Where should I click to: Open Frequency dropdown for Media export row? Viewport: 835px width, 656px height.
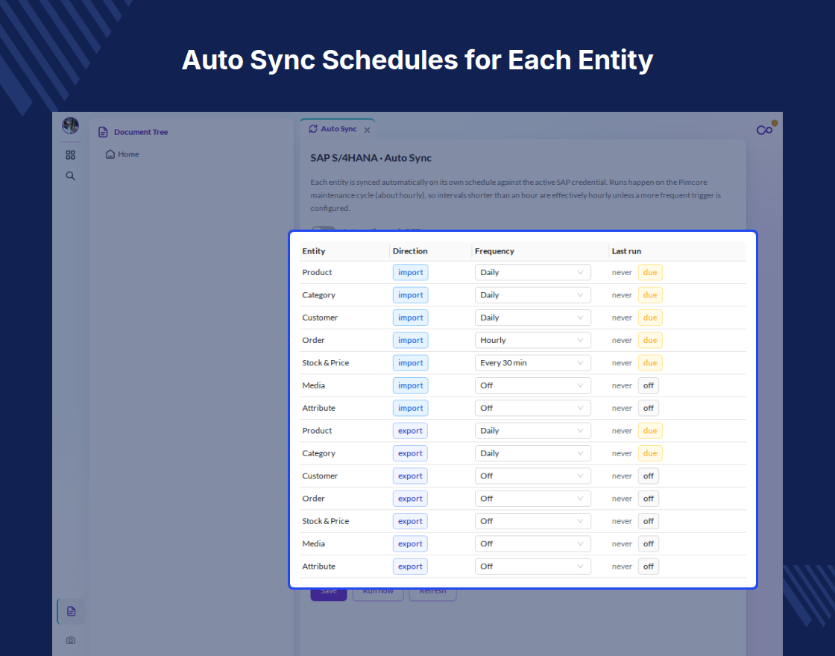[x=532, y=543]
